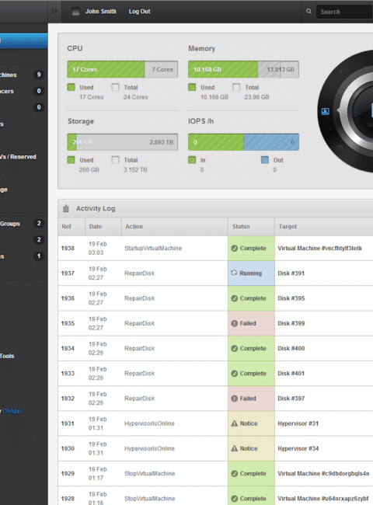Log out using the Log Out link

(139, 12)
